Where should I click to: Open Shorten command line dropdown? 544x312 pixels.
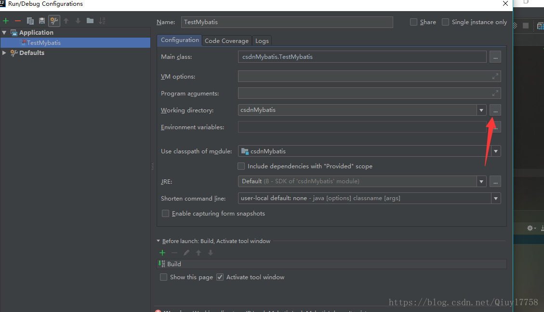[496, 199]
